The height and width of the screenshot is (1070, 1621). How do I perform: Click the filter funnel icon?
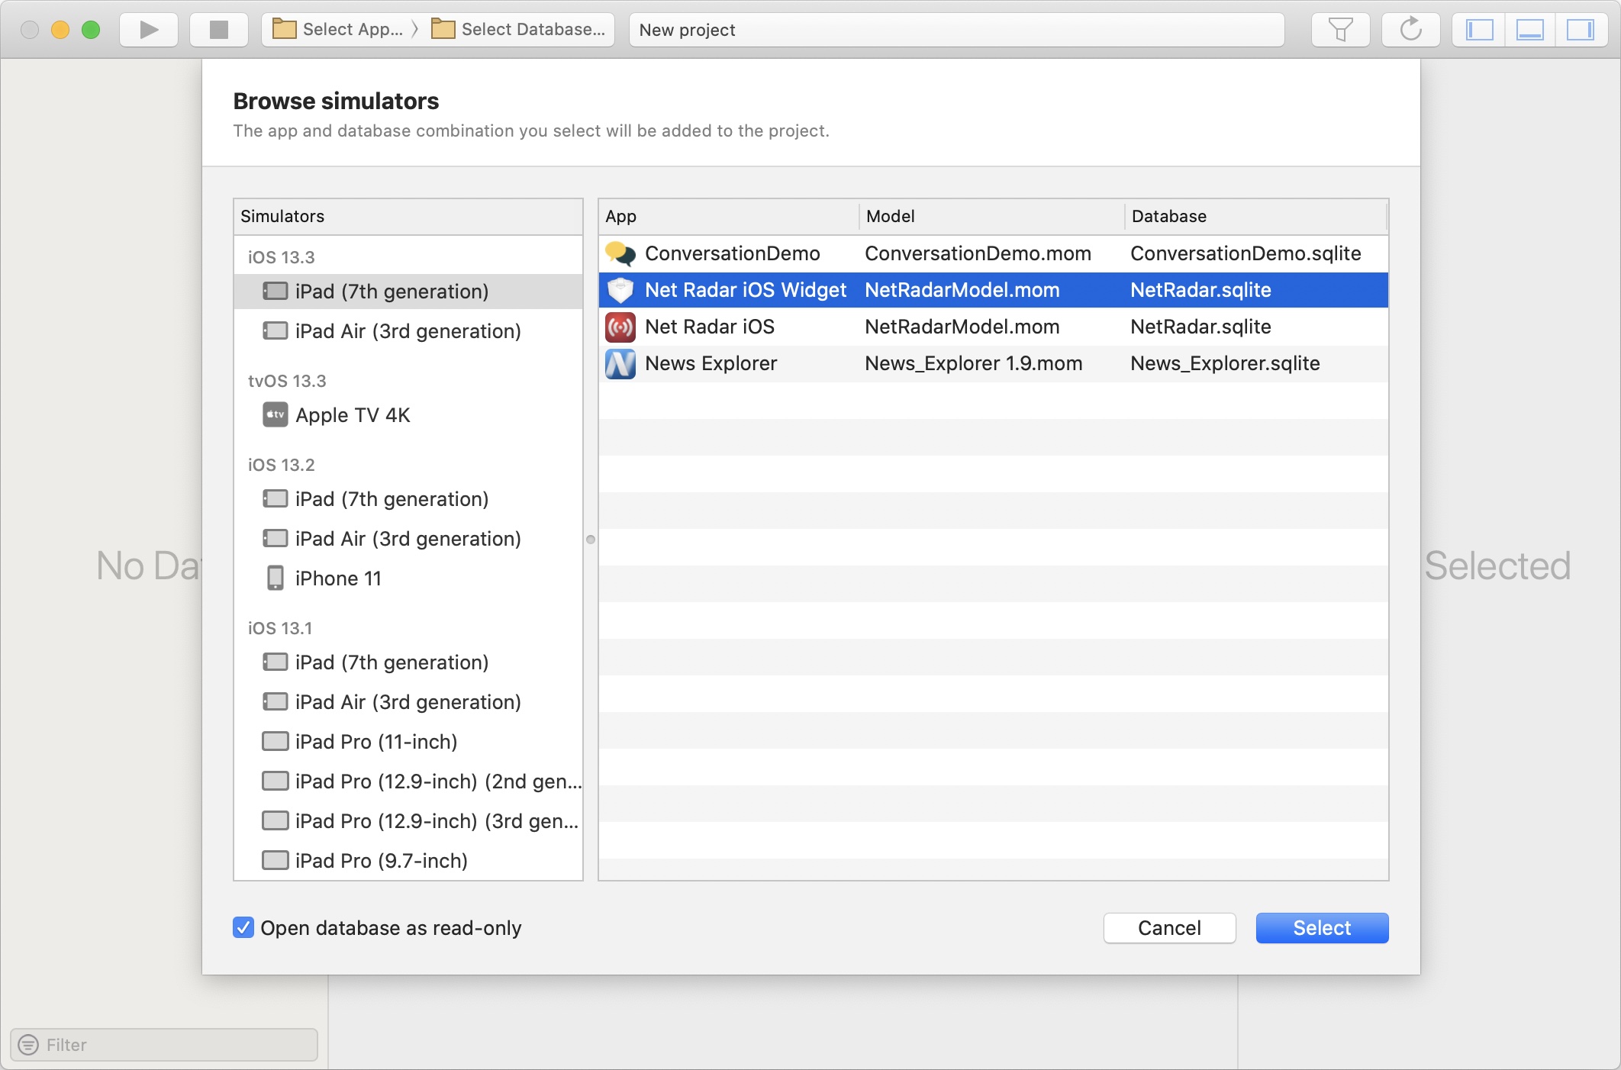[1340, 30]
